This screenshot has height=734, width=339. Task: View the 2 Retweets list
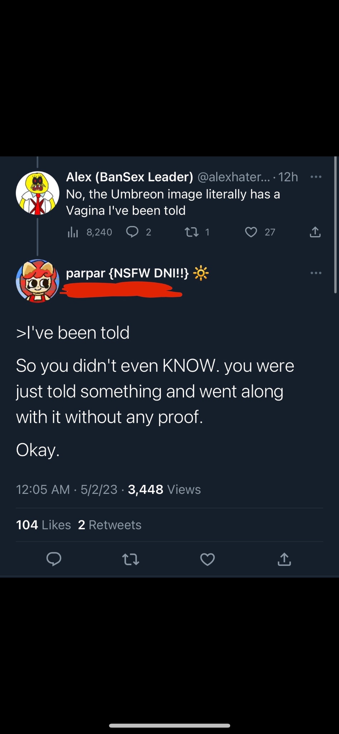(x=110, y=525)
